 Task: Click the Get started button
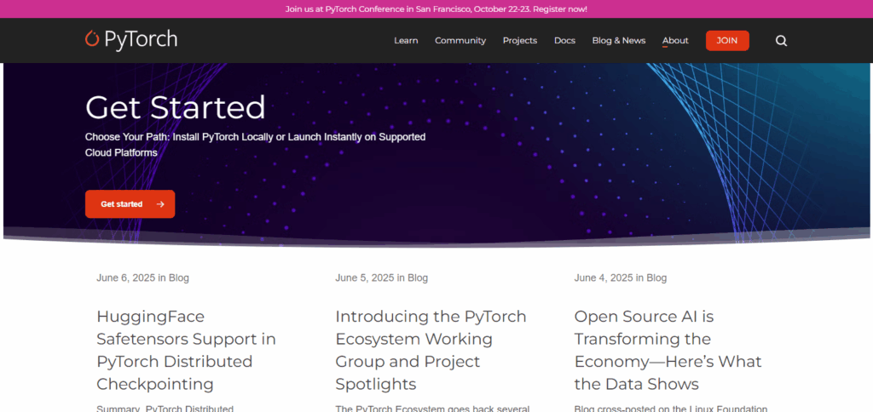130,204
